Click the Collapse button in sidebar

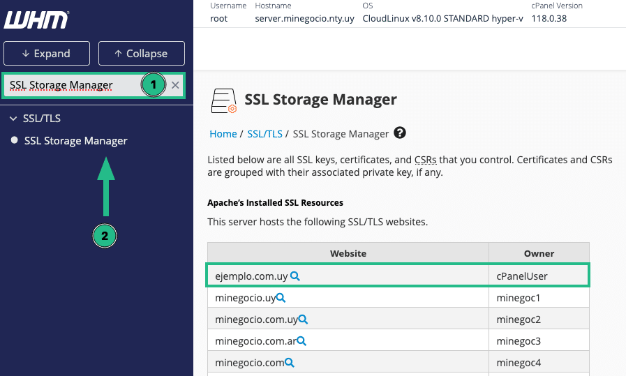[x=141, y=54]
